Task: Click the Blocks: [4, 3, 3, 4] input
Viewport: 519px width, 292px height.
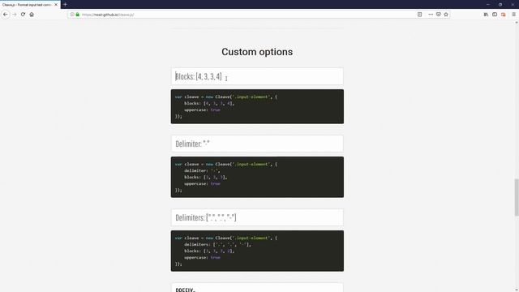Action: pos(257,76)
